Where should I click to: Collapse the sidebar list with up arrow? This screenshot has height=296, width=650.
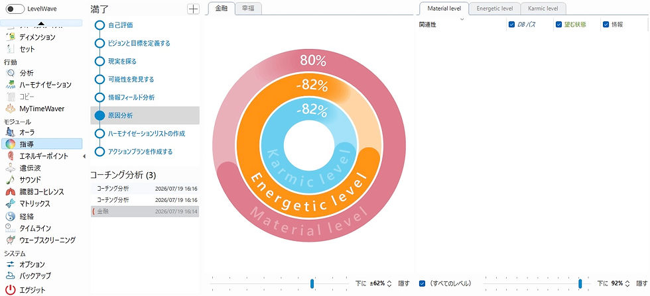40,23
